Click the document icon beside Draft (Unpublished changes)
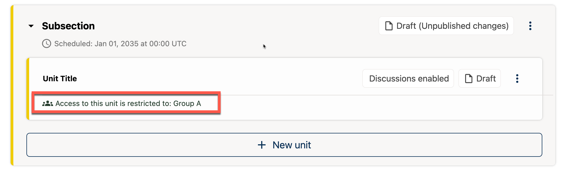The height and width of the screenshot is (175, 566). (x=389, y=26)
